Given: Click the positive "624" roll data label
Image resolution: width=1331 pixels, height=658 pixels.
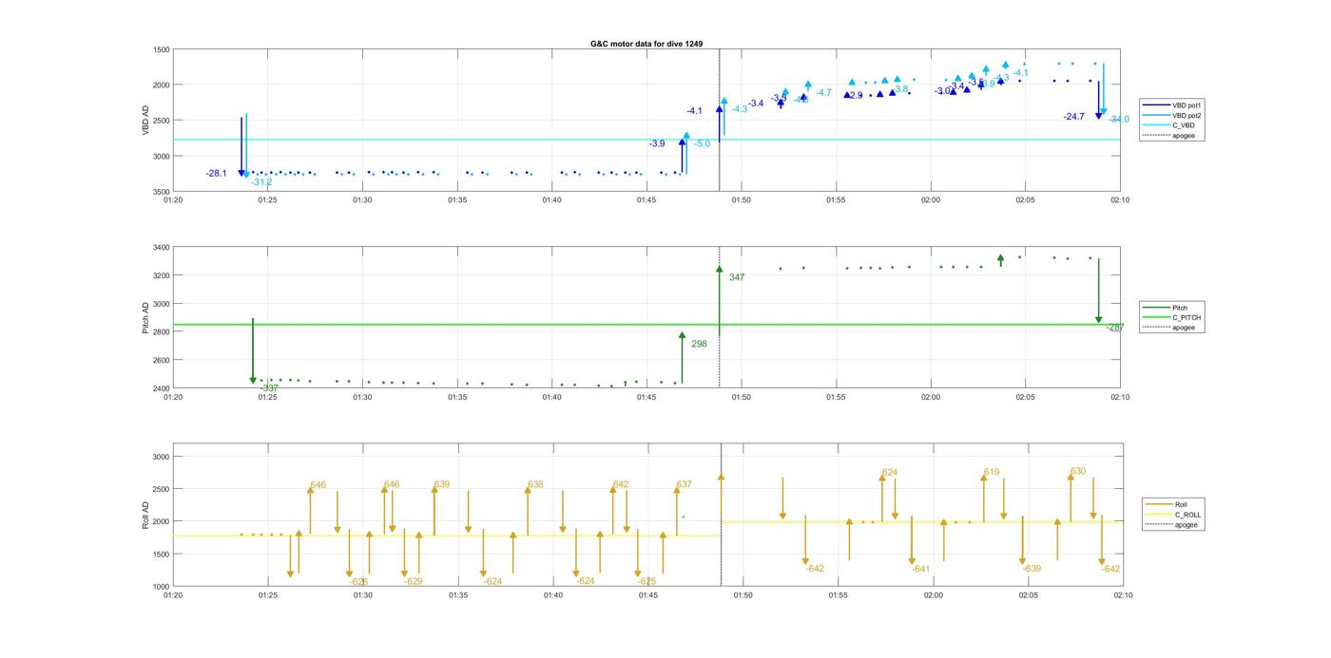Looking at the screenshot, I should (890, 472).
